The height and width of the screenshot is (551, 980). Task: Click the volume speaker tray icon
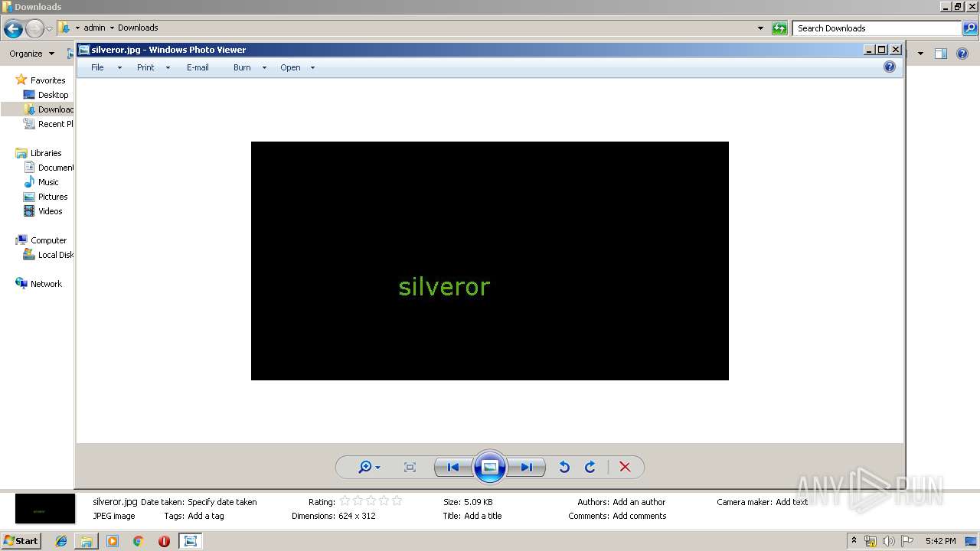click(x=889, y=541)
